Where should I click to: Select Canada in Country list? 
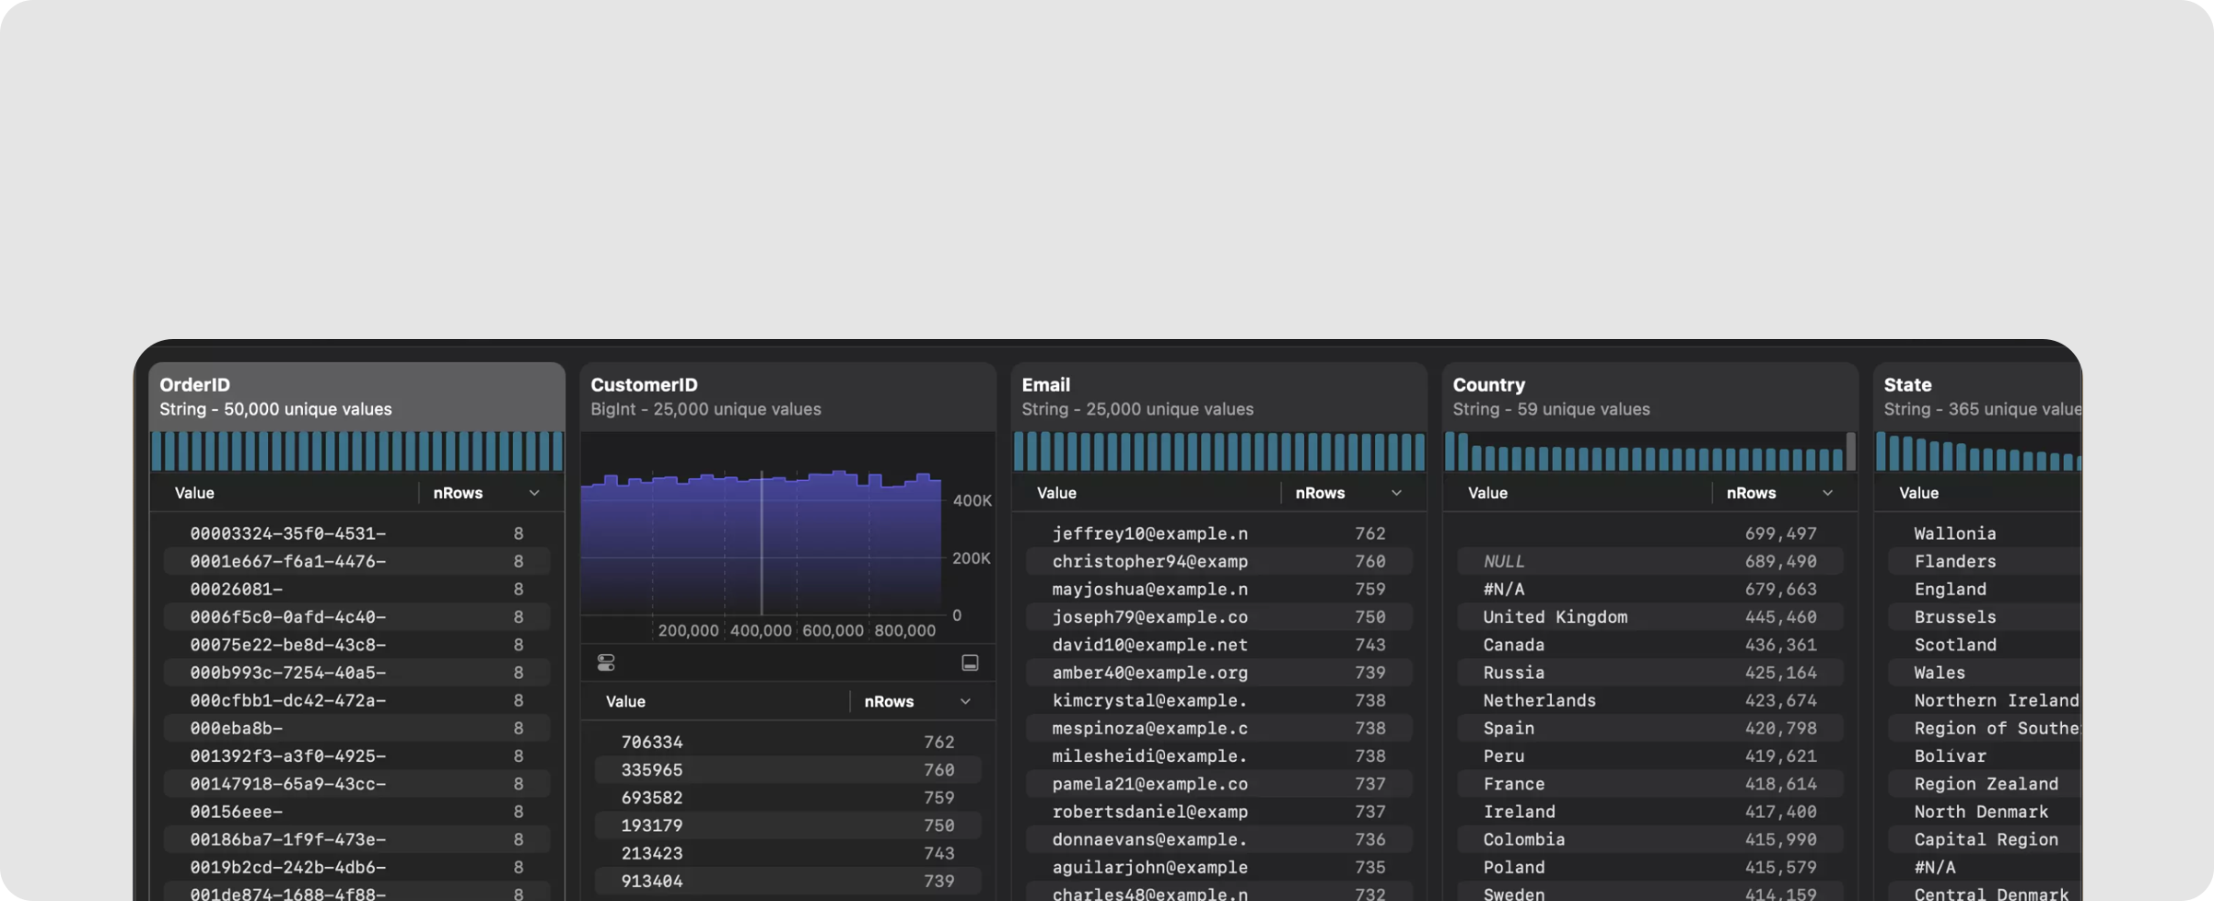tap(1649, 645)
